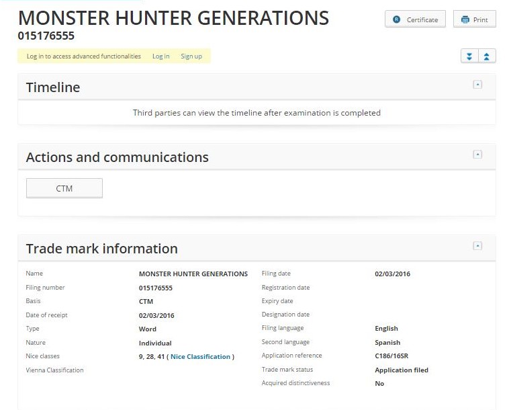Click 'Log in to access advanced functionalities' text
511x410 pixels.
84,56
